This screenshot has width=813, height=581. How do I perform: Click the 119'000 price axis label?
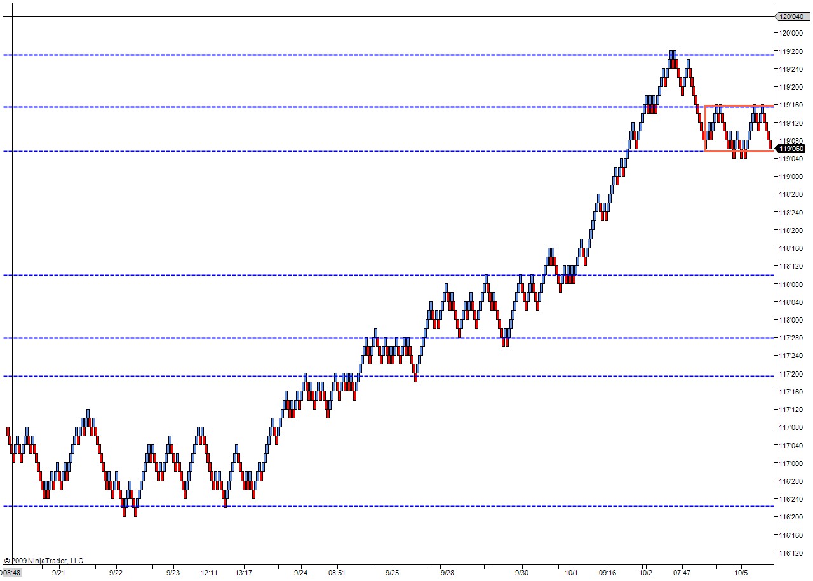792,177
